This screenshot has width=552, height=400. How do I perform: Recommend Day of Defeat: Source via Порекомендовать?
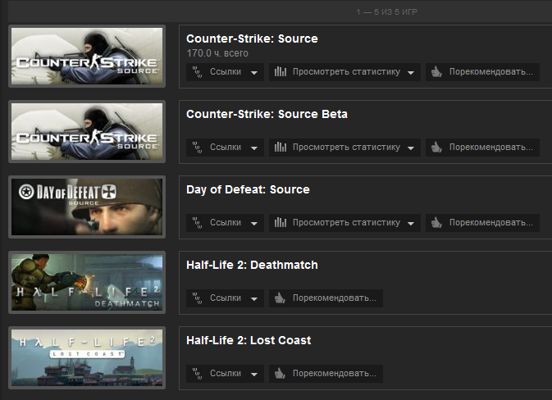pos(482,223)
